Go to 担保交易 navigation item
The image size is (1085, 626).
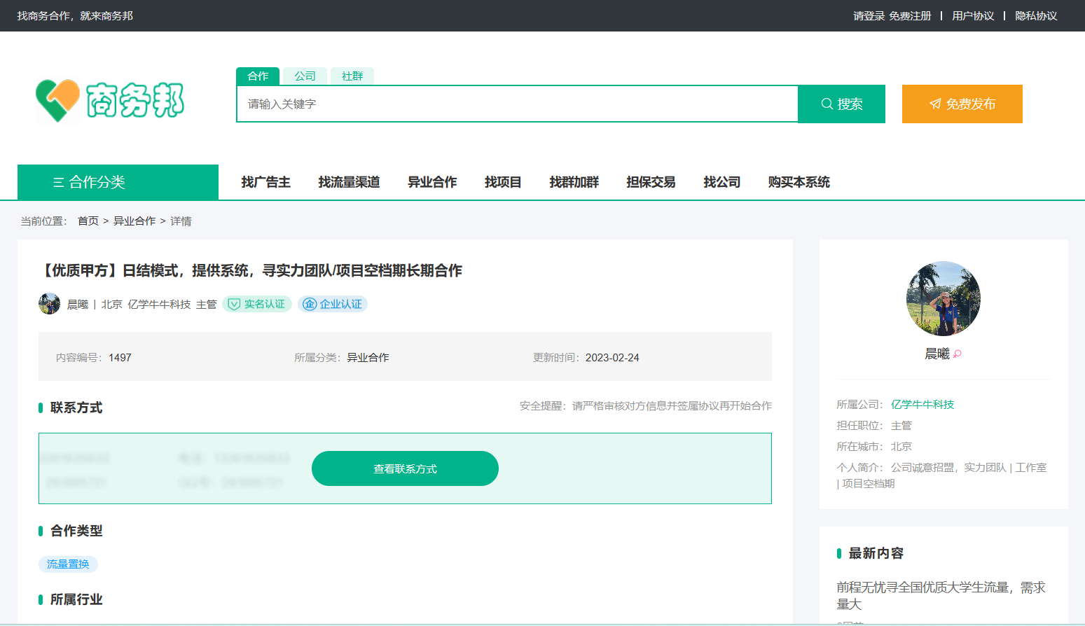651,182
